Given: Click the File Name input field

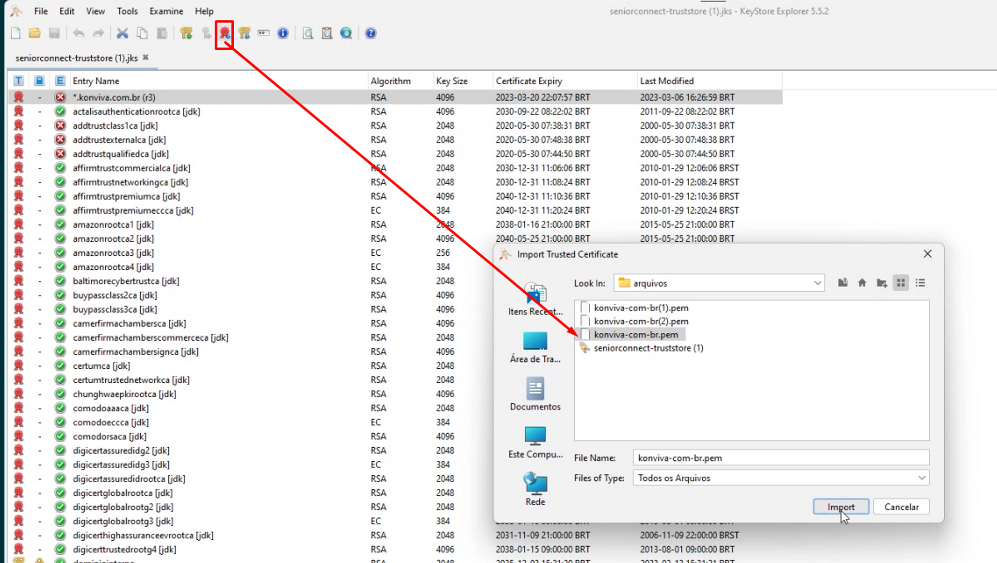Looking at the screenshot, I should point(780,458).
